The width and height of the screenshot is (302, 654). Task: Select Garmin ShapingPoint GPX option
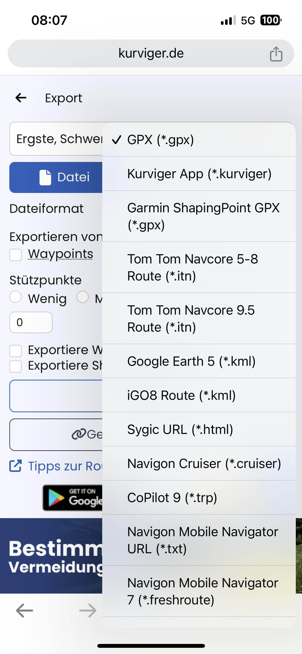point(199,216)
